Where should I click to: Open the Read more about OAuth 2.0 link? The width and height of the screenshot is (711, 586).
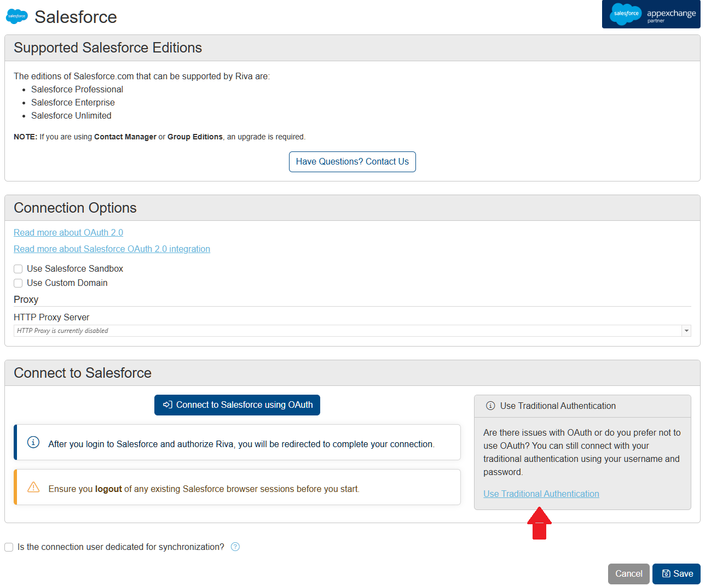(68, 232)
